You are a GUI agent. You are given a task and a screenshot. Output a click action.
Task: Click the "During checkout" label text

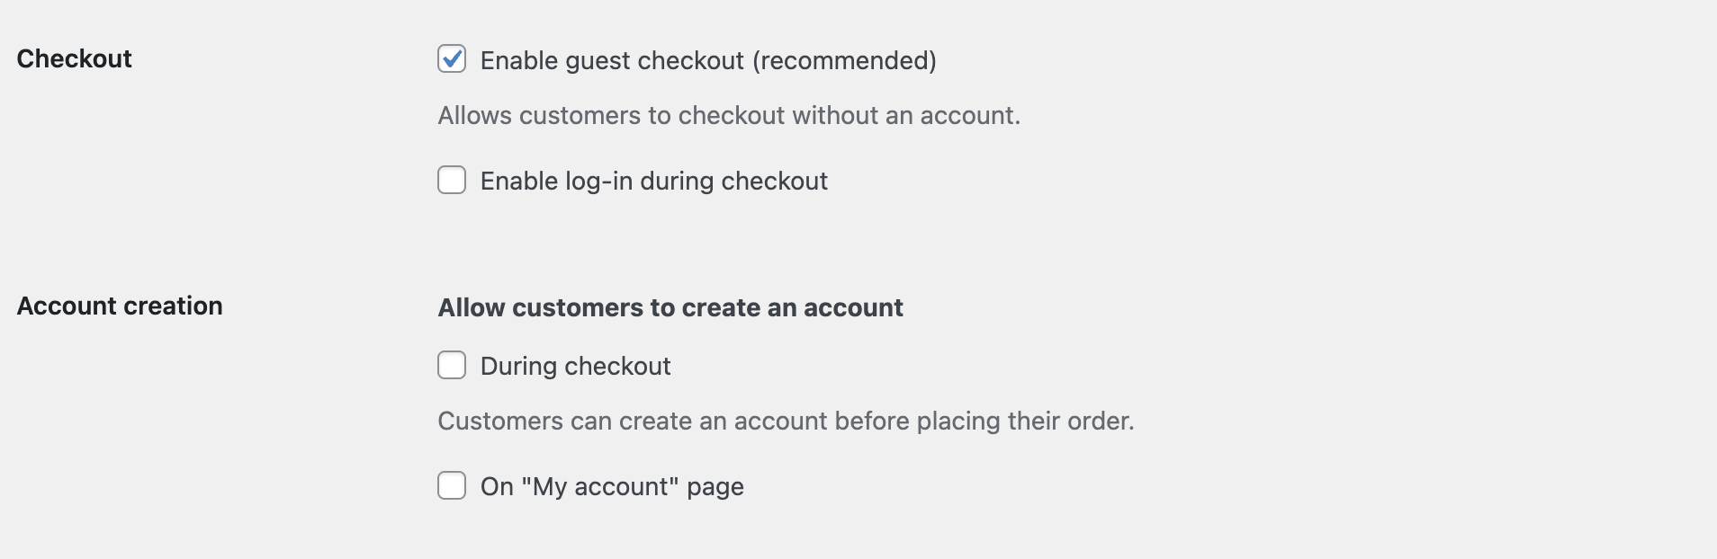576,366
